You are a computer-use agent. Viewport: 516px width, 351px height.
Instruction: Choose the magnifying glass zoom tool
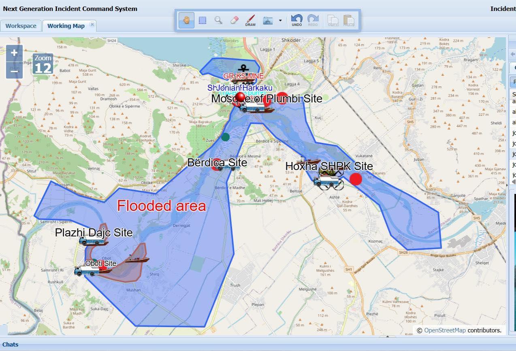pyautogui.click(x=218, y=20)
